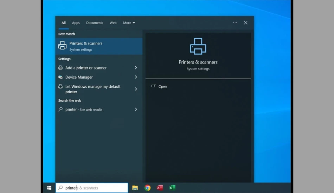Switch to the Documents tab
The image size is (334, 193).
coord(95,23)
